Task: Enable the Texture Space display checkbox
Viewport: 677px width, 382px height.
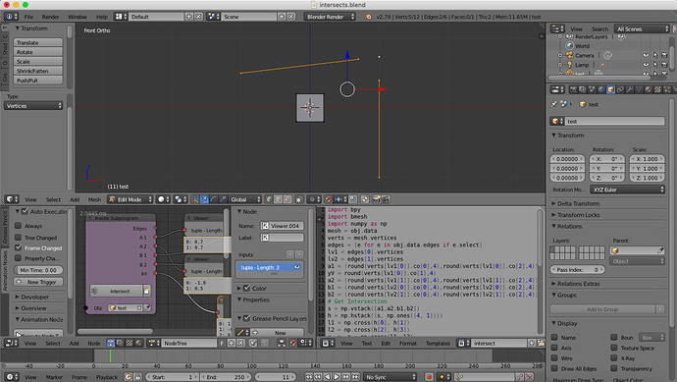Action: pos(614,348)
